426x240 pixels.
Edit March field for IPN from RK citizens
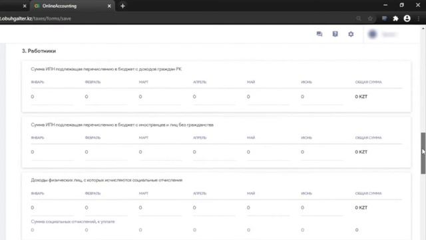pos(160,97)
